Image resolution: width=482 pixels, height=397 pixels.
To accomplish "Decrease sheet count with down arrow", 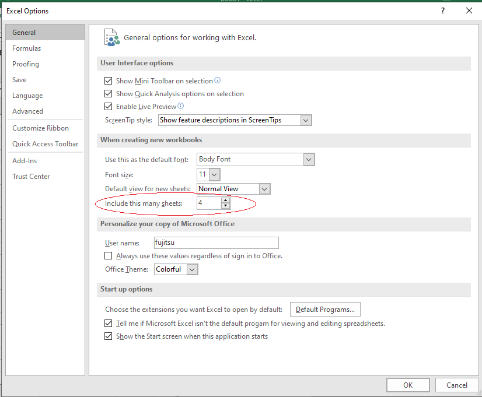I will [x=225, y=206].
